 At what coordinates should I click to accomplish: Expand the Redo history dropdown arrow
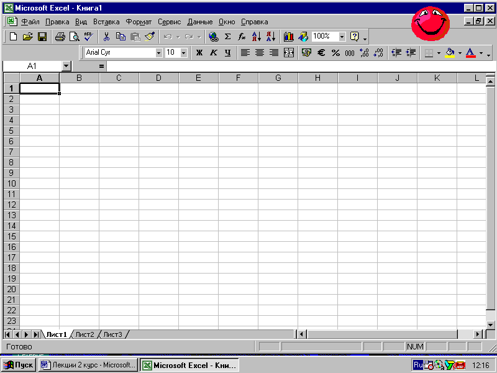[x=199, y=37]
